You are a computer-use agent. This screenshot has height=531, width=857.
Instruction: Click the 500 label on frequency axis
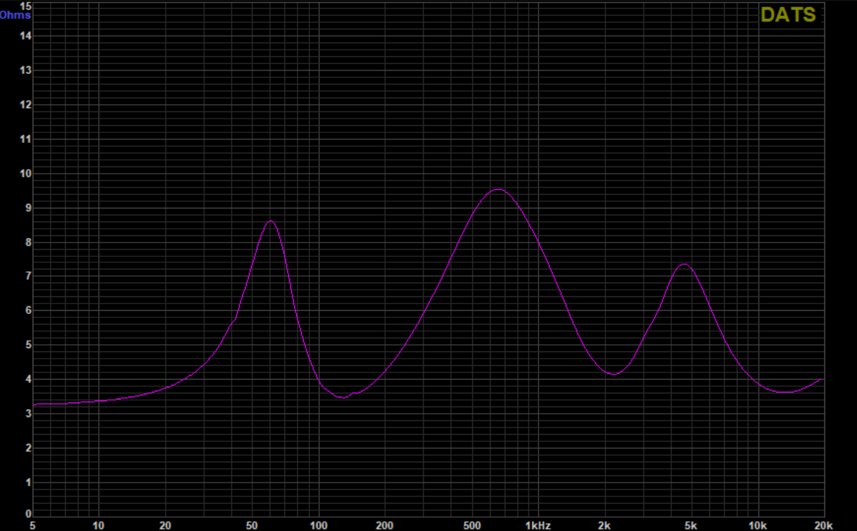pos(472,524)
